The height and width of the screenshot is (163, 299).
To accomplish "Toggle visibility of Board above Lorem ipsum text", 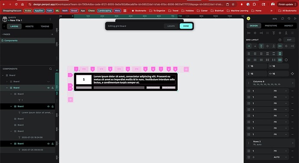I will tap(48, 106).
